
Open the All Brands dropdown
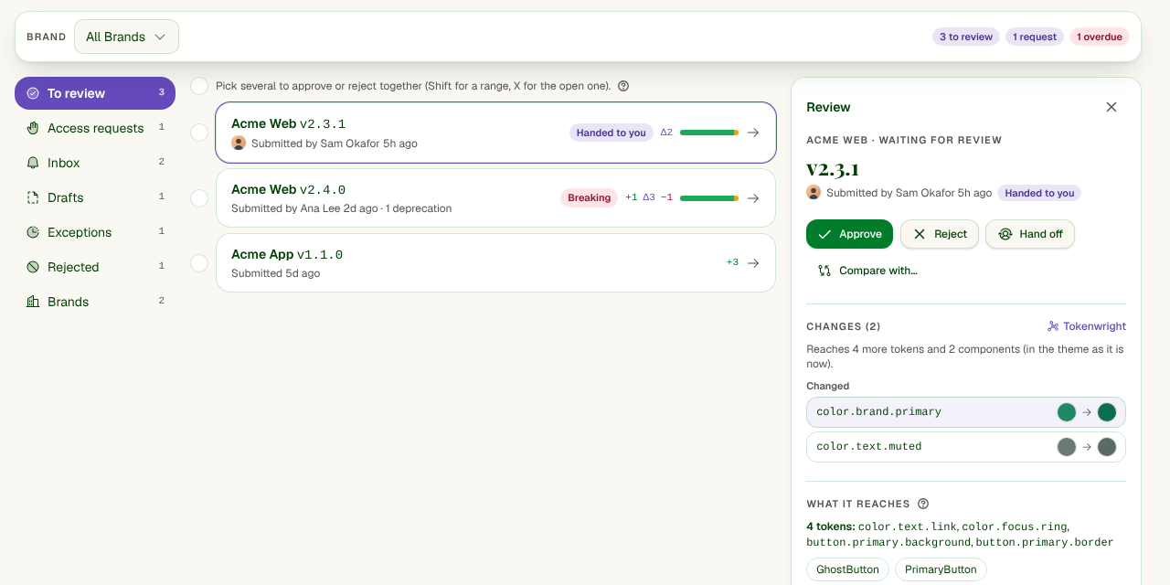126,37
